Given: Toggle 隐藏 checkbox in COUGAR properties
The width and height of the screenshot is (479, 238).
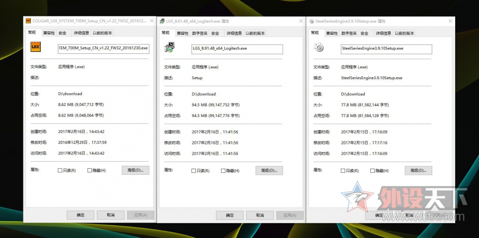Looking at the screenshot, I should [x=89, y=171].
